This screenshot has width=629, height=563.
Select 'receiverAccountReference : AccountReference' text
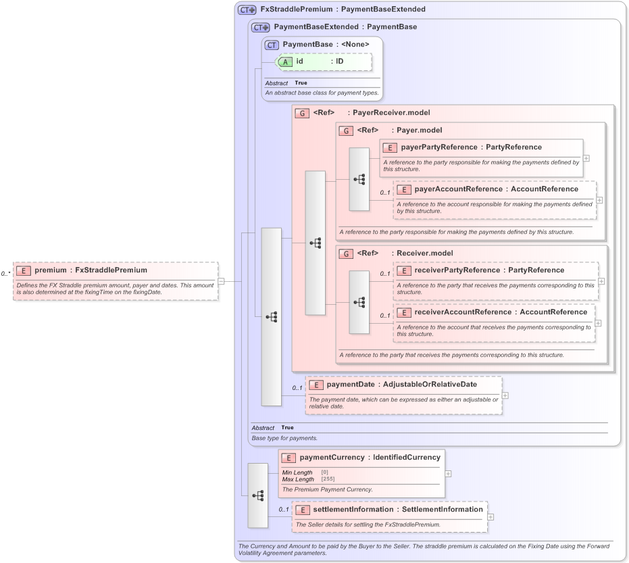click(501, 312)
